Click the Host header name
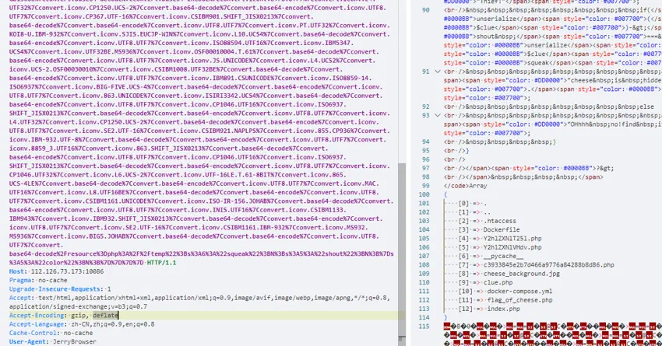This screenshot has height=346, width=662. point(17,271)
